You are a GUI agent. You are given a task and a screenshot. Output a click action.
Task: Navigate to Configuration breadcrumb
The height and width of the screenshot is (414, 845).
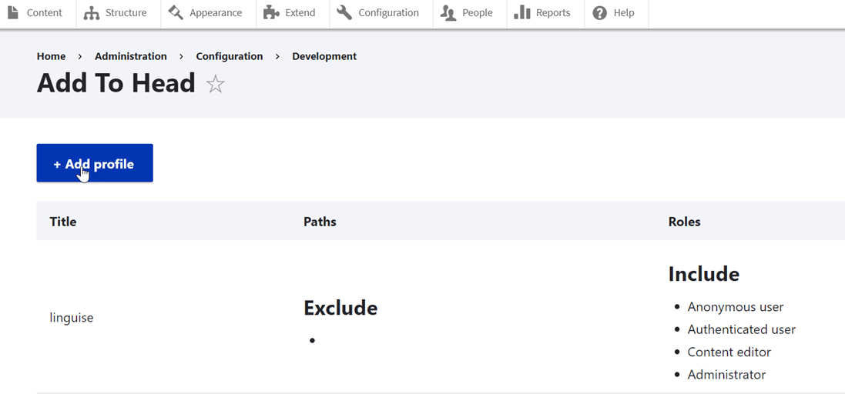click(230, 56)
